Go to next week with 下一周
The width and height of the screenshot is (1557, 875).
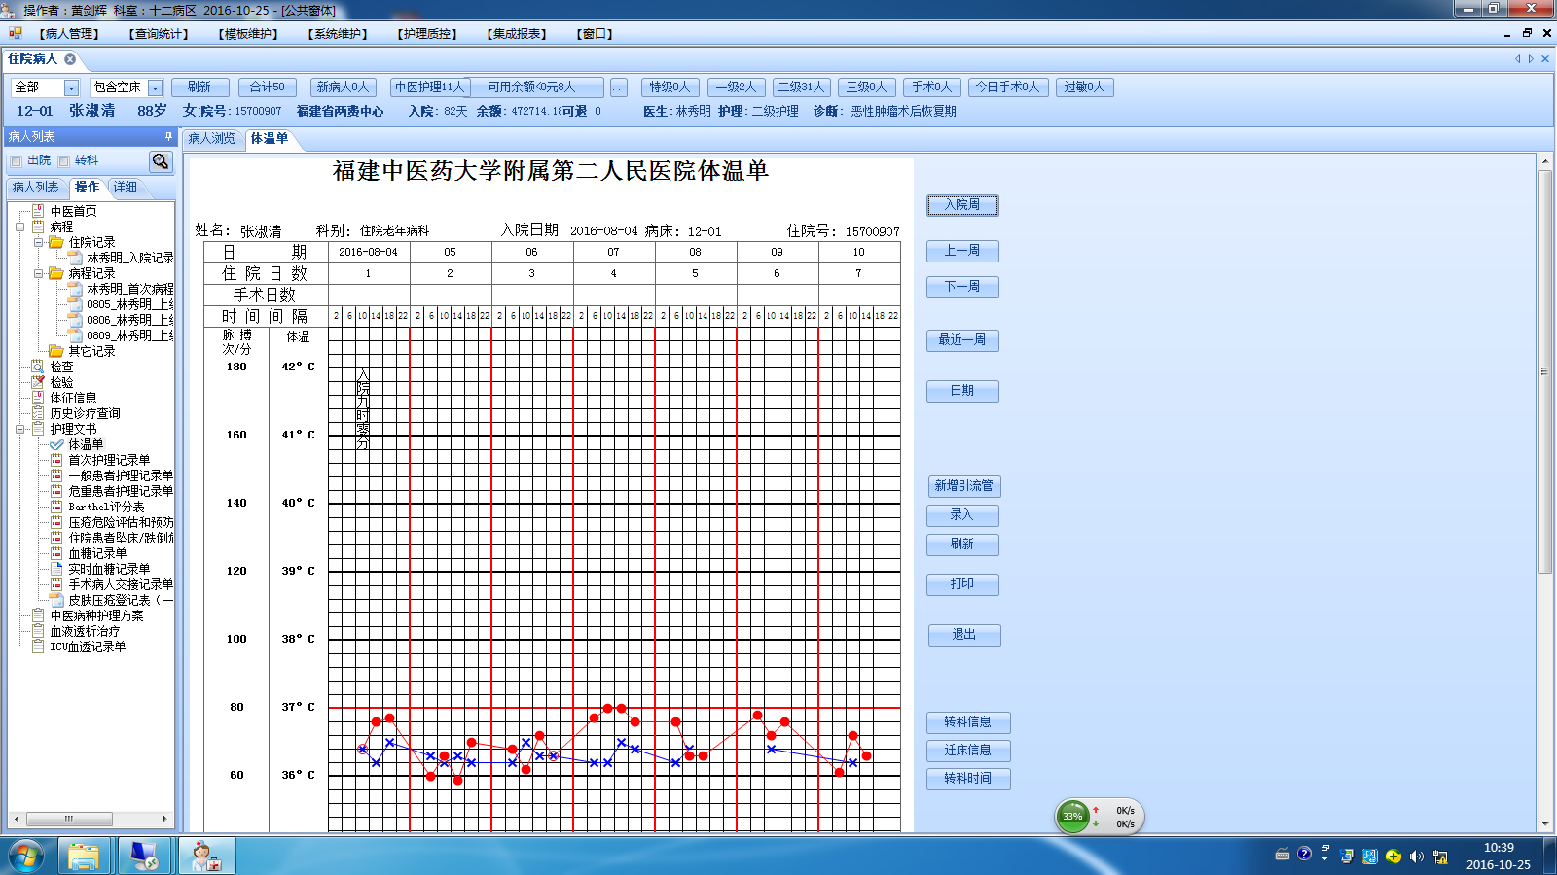click(x=962, y=287)
